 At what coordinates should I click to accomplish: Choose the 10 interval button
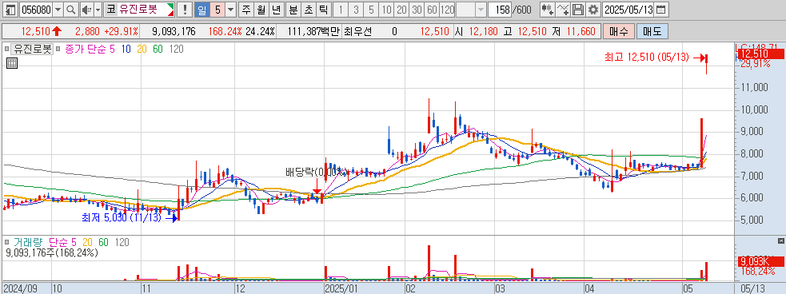(x=386, y=9)
